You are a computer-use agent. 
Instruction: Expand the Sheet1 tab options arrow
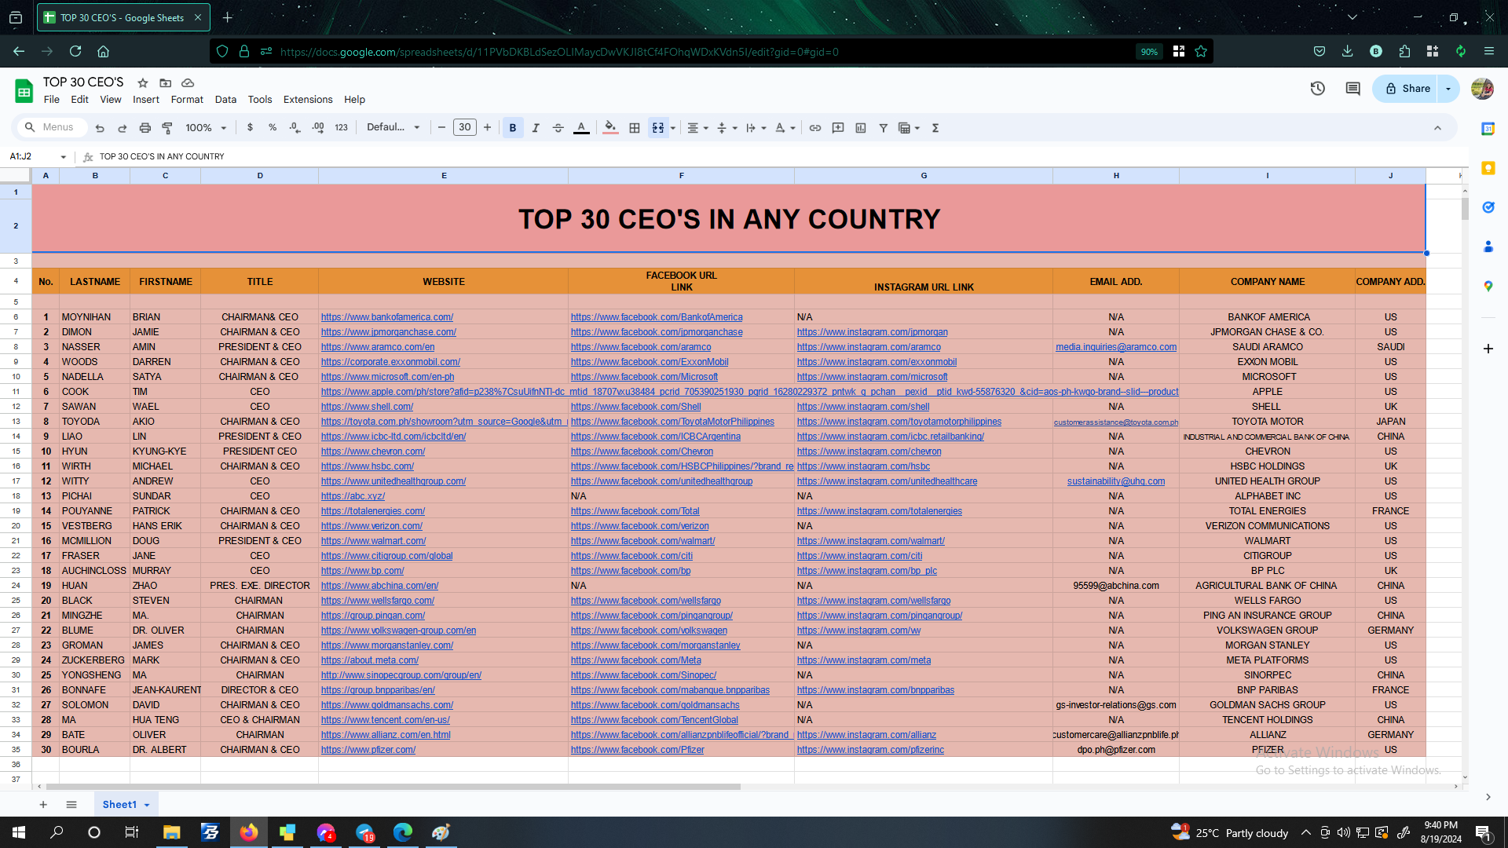[147, 805]
